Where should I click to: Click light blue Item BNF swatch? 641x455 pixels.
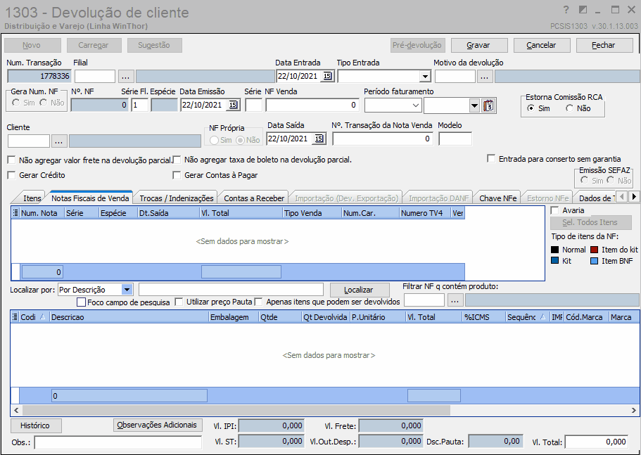click(x=595, y=261)
